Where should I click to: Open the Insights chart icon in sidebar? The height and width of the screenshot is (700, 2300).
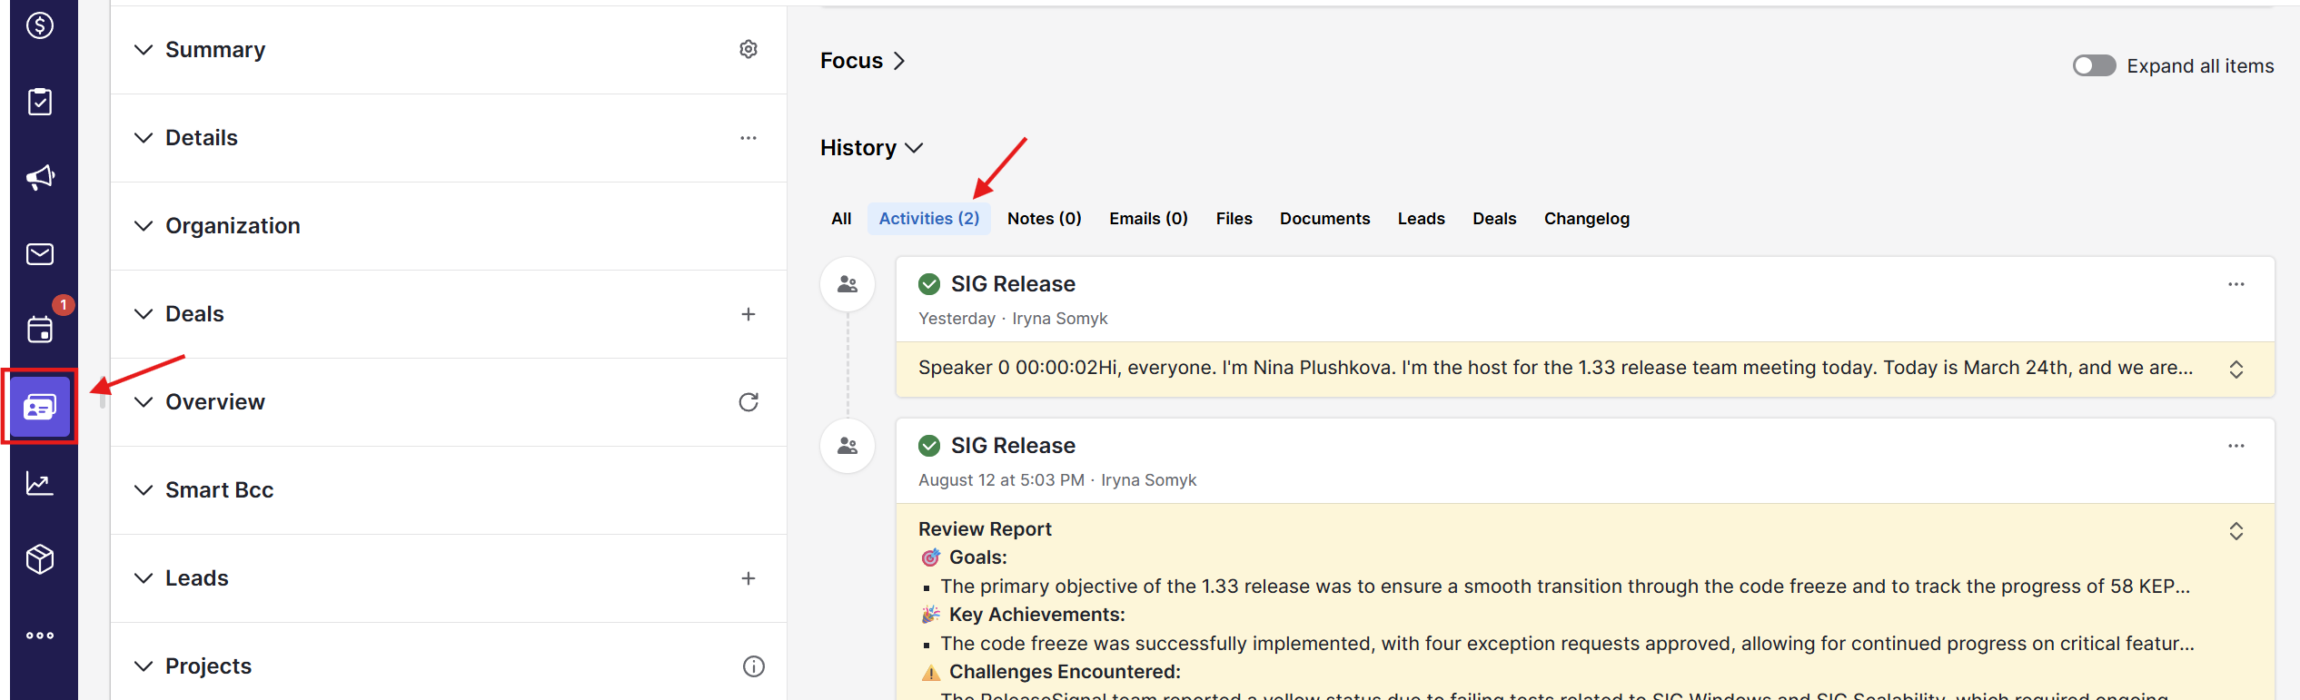tap(39, 483)
